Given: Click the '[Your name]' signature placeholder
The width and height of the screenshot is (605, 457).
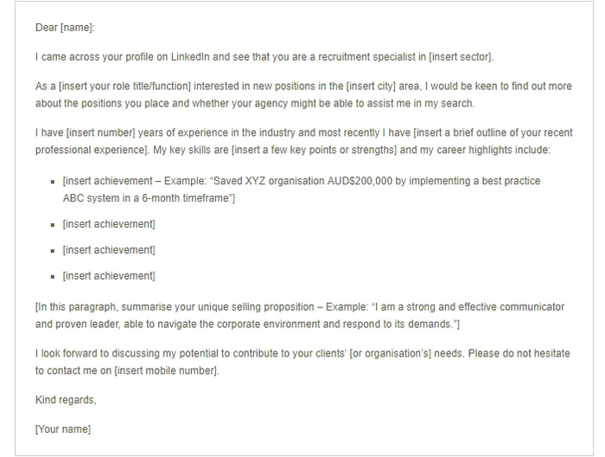Looking at the screenshot, I should [63, 429].
